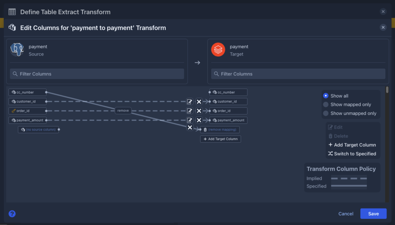Close the Define Table Extract Transform dialog
Viewport: 395px width, 225px height.
pyautogui.click(x=383, y=12)
